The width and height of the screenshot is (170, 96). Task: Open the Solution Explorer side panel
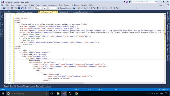tap(168, 37)
